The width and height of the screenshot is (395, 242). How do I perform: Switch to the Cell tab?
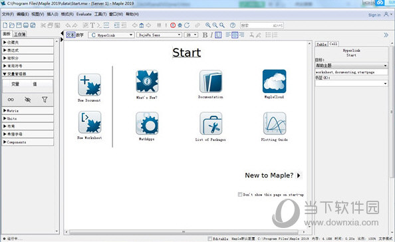333,44
